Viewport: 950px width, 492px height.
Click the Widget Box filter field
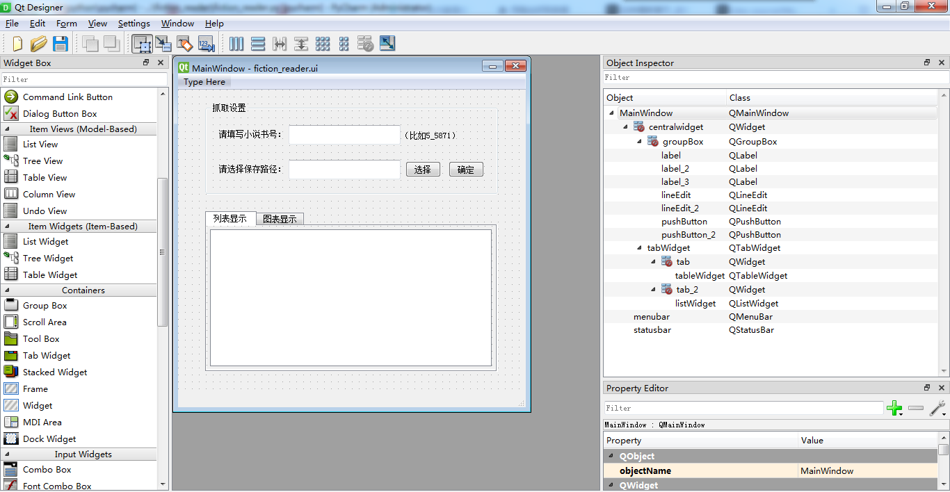84,79
